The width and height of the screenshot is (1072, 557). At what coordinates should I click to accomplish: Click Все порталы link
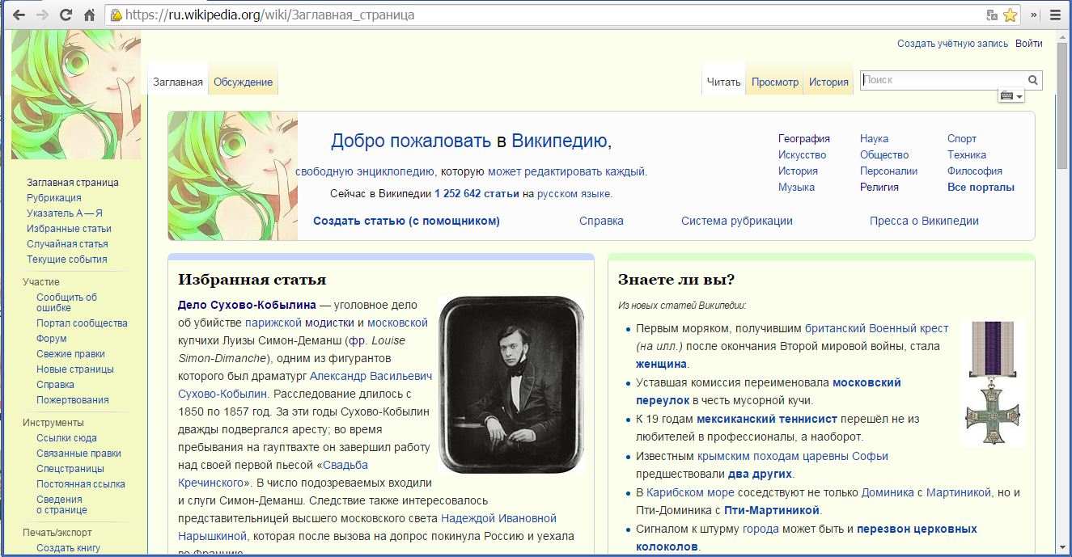[x=981, y=187]
